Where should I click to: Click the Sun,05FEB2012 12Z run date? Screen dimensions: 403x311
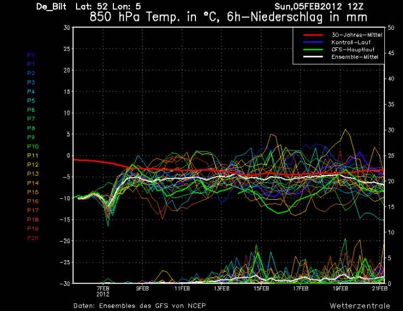(x=319, y=7)
